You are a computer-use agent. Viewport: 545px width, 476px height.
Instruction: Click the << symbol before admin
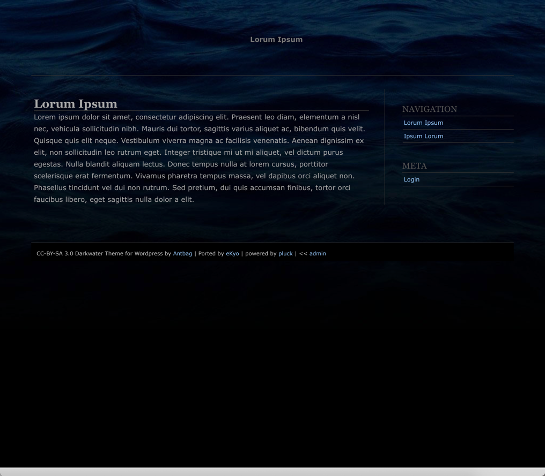[303, 254]
